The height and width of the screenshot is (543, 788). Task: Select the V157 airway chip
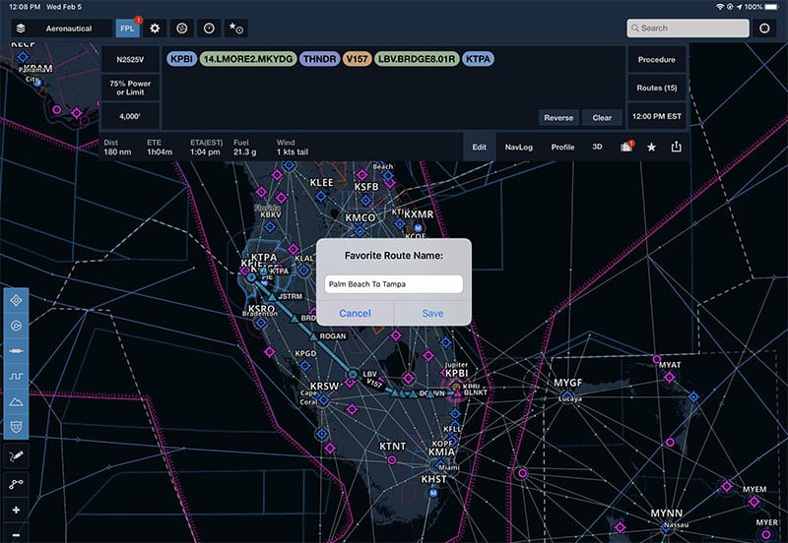(357, 59)
